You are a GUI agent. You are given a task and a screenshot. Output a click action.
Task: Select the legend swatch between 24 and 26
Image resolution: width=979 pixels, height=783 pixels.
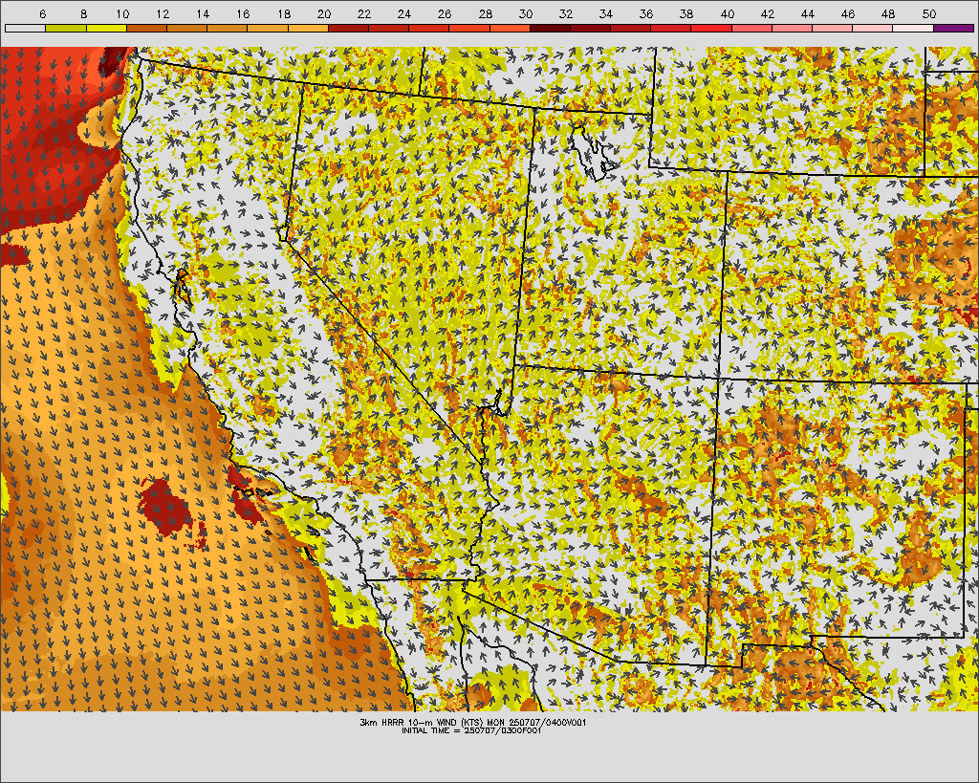coord(429,28)
